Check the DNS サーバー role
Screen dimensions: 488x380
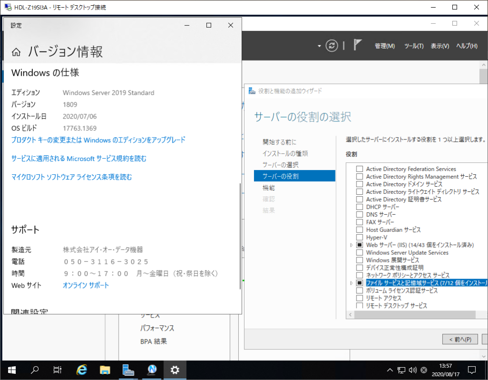[x=359, y=215]
